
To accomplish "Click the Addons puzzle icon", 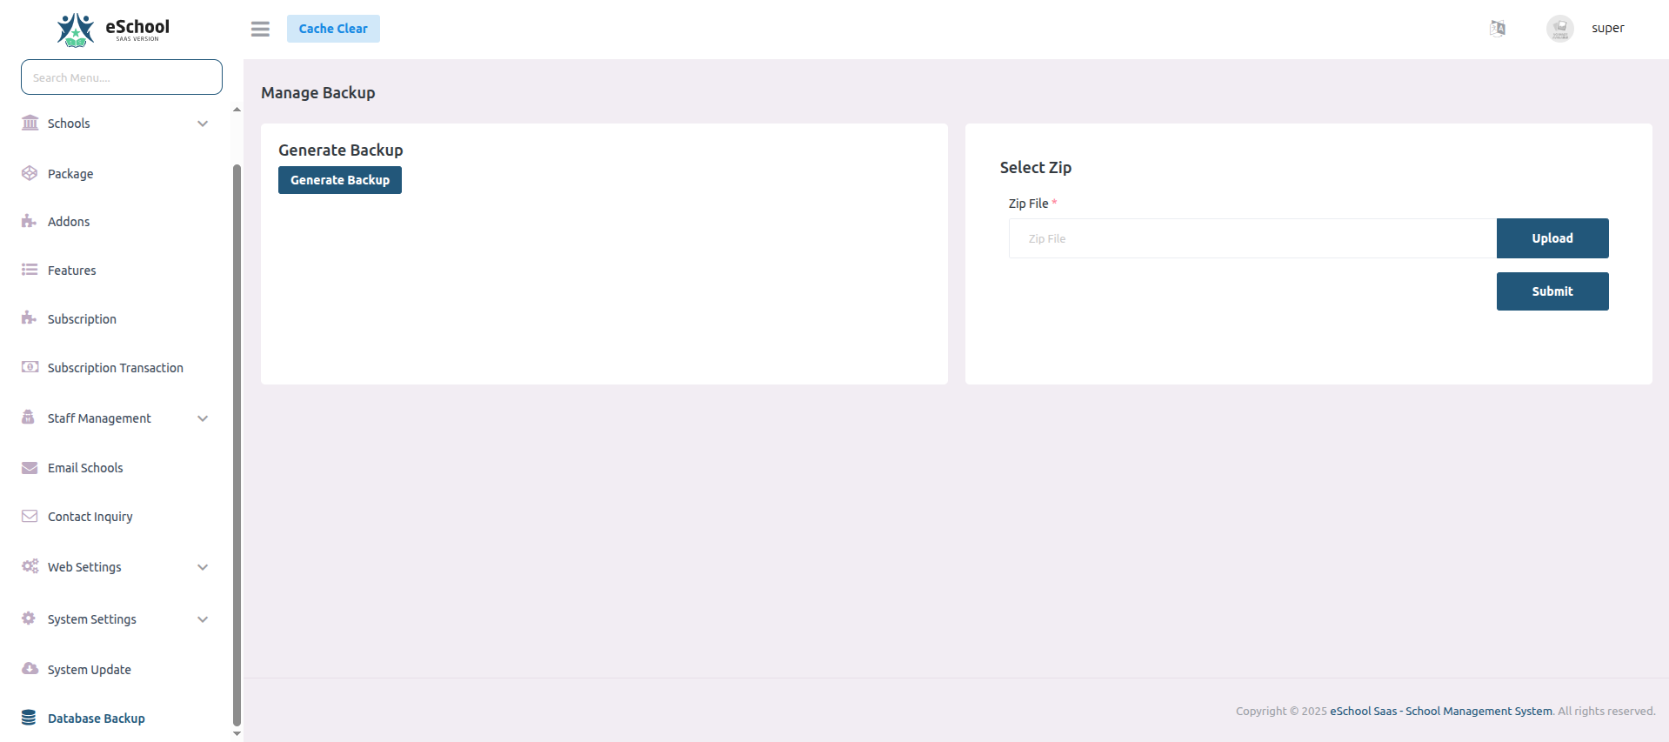I will point(30,221).
